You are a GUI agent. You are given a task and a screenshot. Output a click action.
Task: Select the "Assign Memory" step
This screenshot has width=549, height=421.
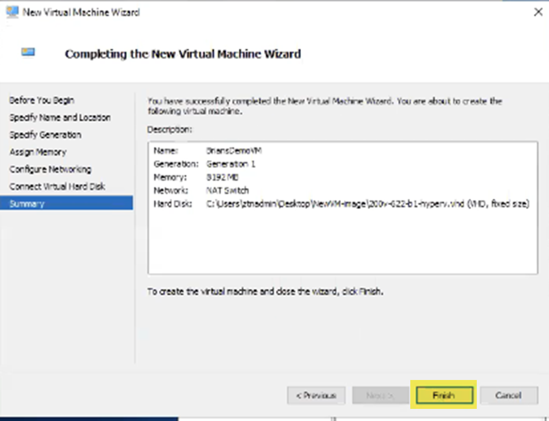coord(39,152)
